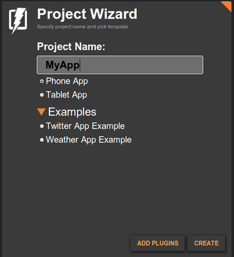Image resolution: width=234 pixels, height=257 pixels.
Task: Click the Project Name label
Action: coord(71,46)
